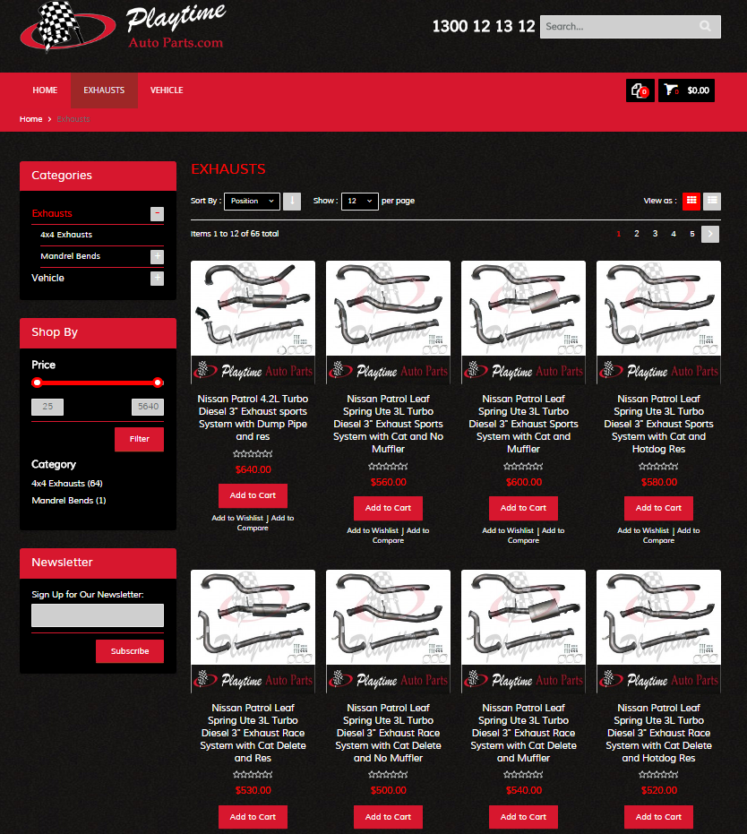Click the maximum price slider handle

[x=158, y=383]
